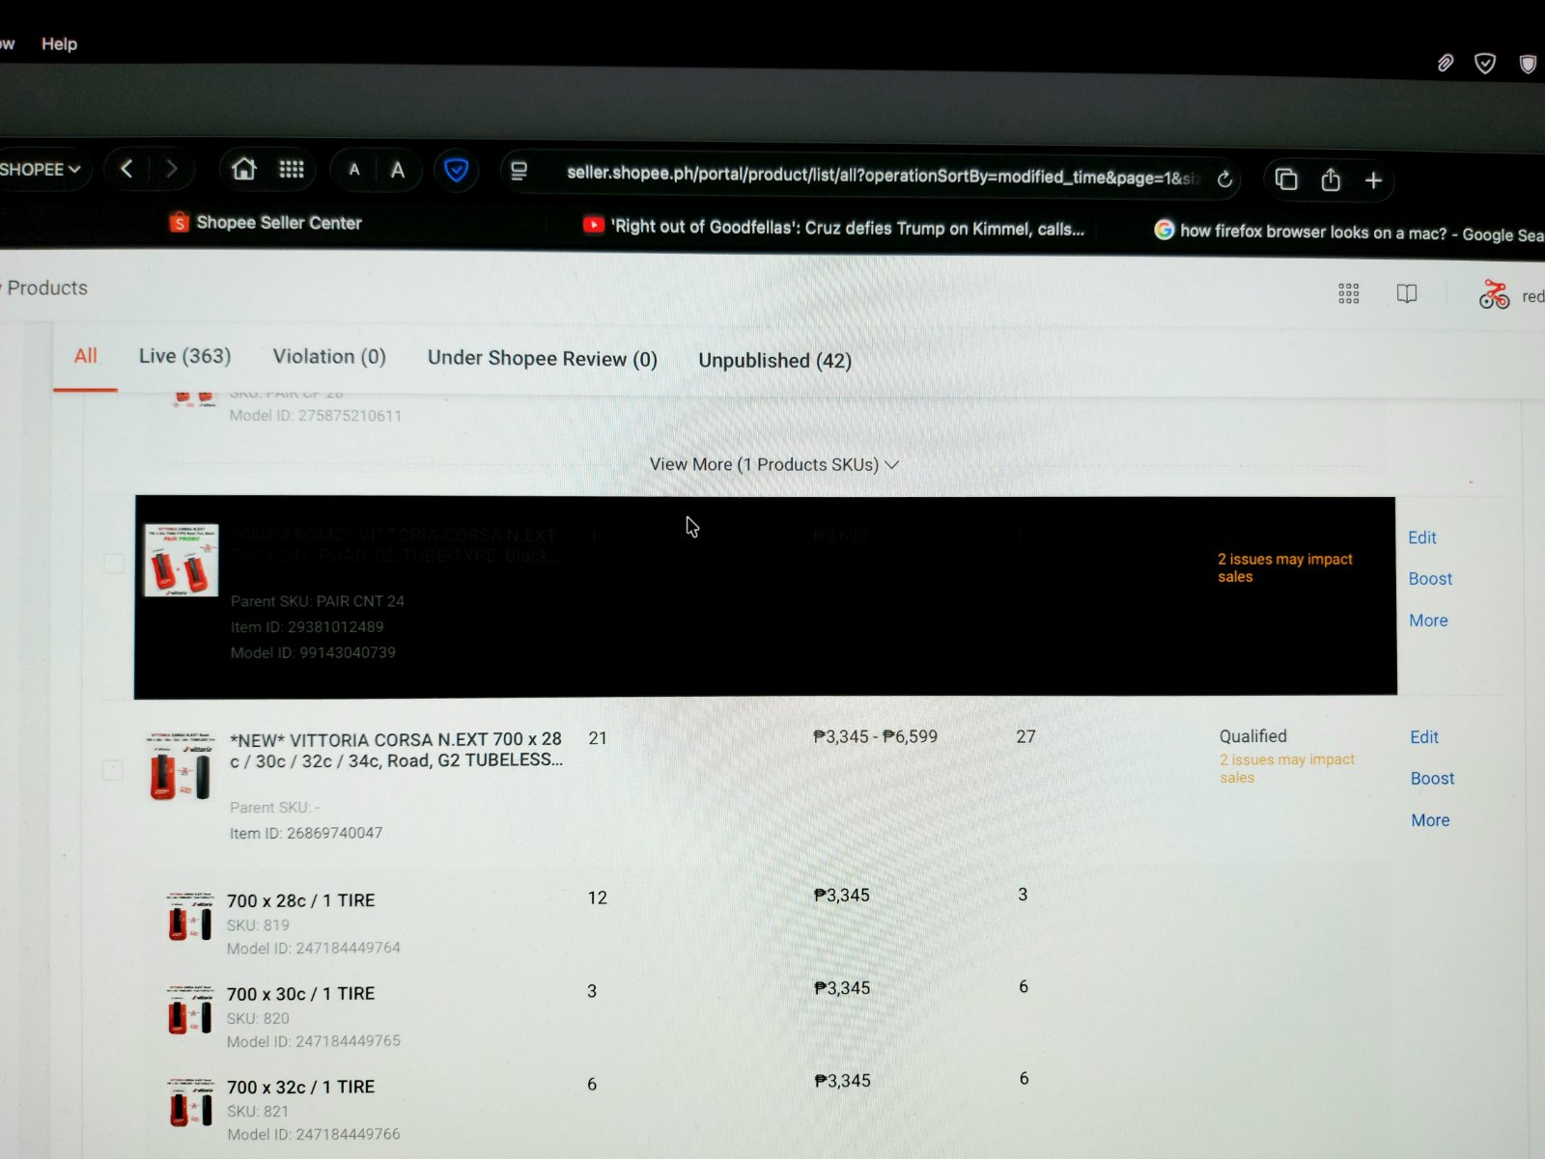Click the text 'Model ID: 275875210611'
This screenshot has width=1545, height=1159.
click(x=316, y=416)
